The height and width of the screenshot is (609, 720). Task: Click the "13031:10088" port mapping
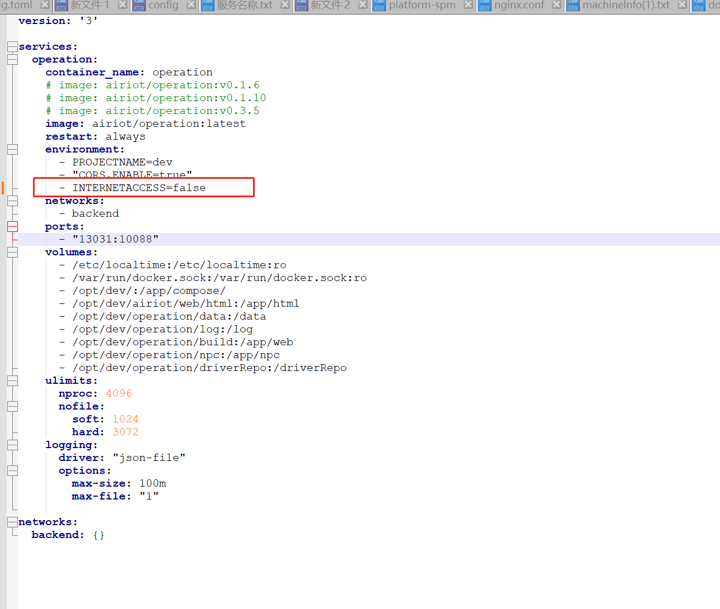(x=109, y=239)
